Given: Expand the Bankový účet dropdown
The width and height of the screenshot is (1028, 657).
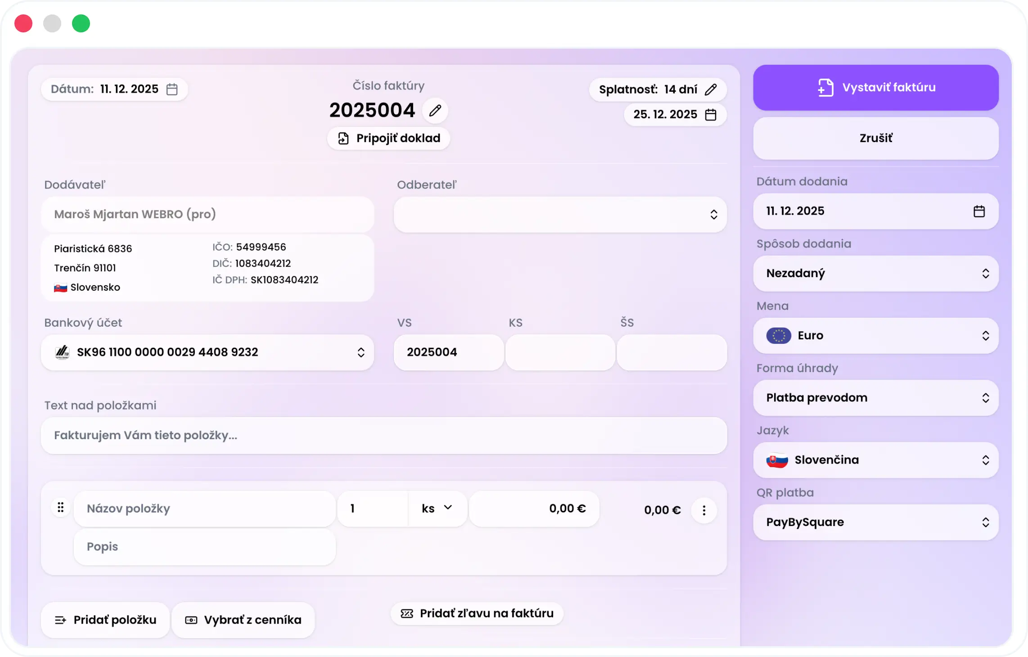Looking at the screenshot, I should [361, 352].
